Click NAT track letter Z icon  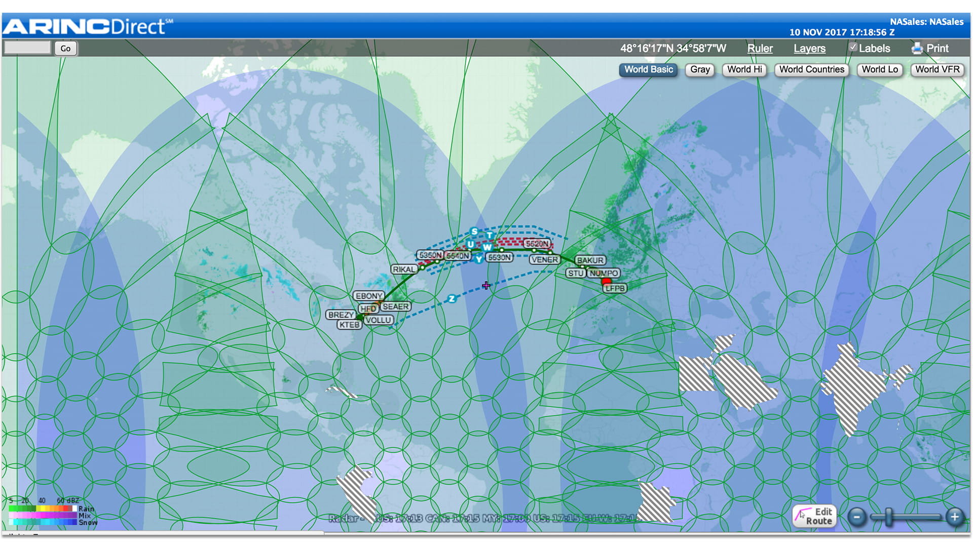point(453,298)
